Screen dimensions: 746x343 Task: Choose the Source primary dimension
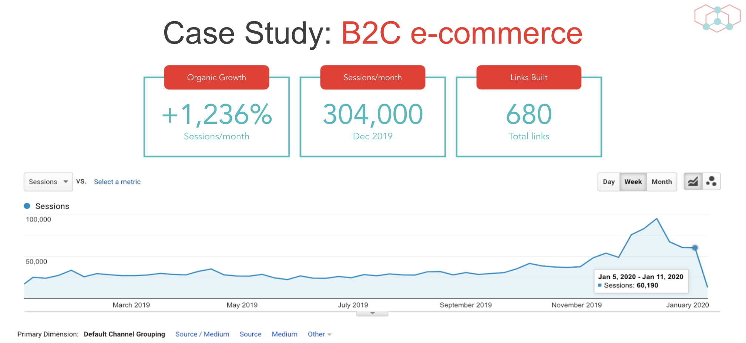251,334
